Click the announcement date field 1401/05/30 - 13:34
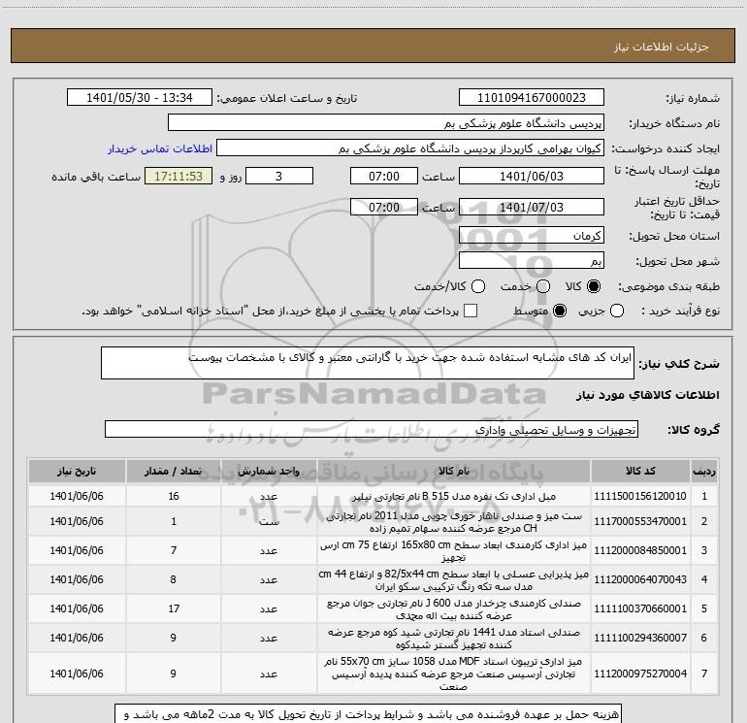The height and width of the screenshot is (723, 747). 139,97
